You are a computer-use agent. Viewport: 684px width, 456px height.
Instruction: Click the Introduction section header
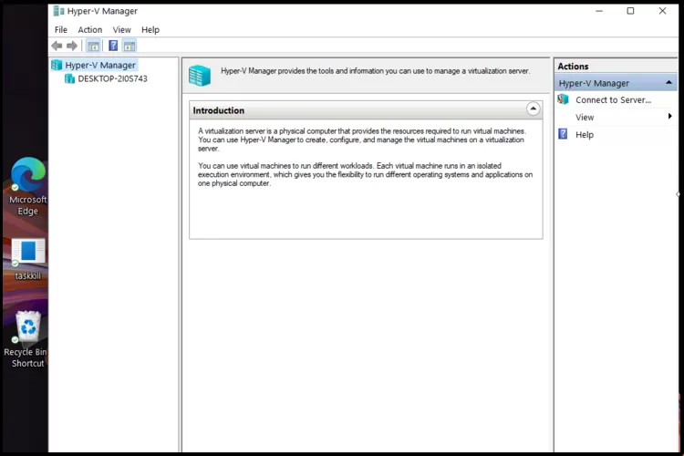pyautogui.click(x=366, y=110)
